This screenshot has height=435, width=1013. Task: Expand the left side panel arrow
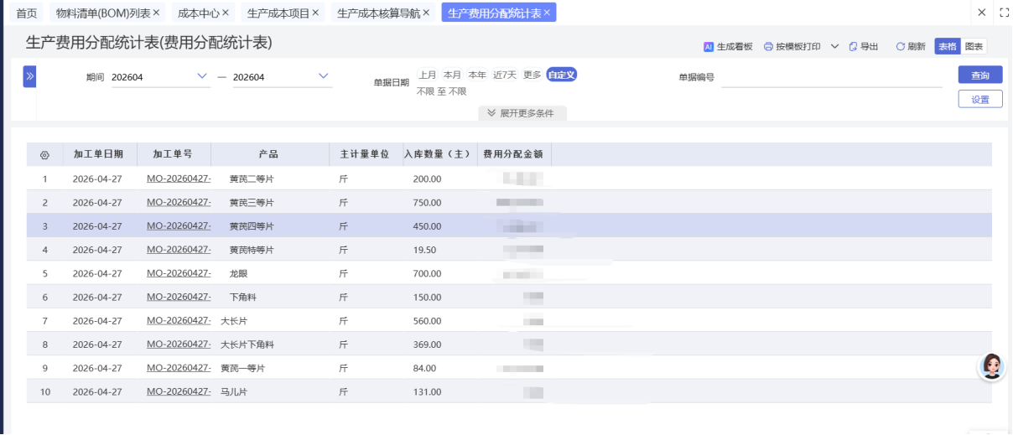point(29,76)
